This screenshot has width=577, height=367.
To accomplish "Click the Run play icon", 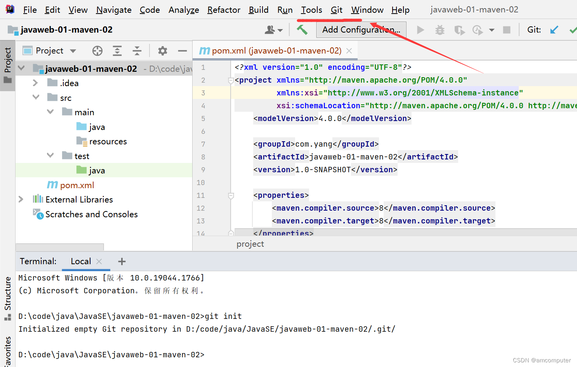I will click(420, 30).
